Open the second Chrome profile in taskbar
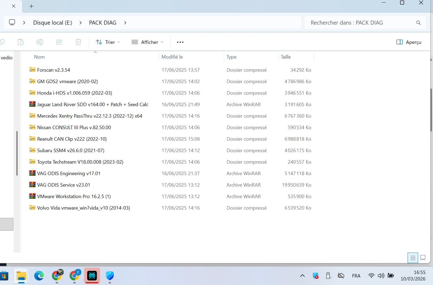 (x=75, y=276)
